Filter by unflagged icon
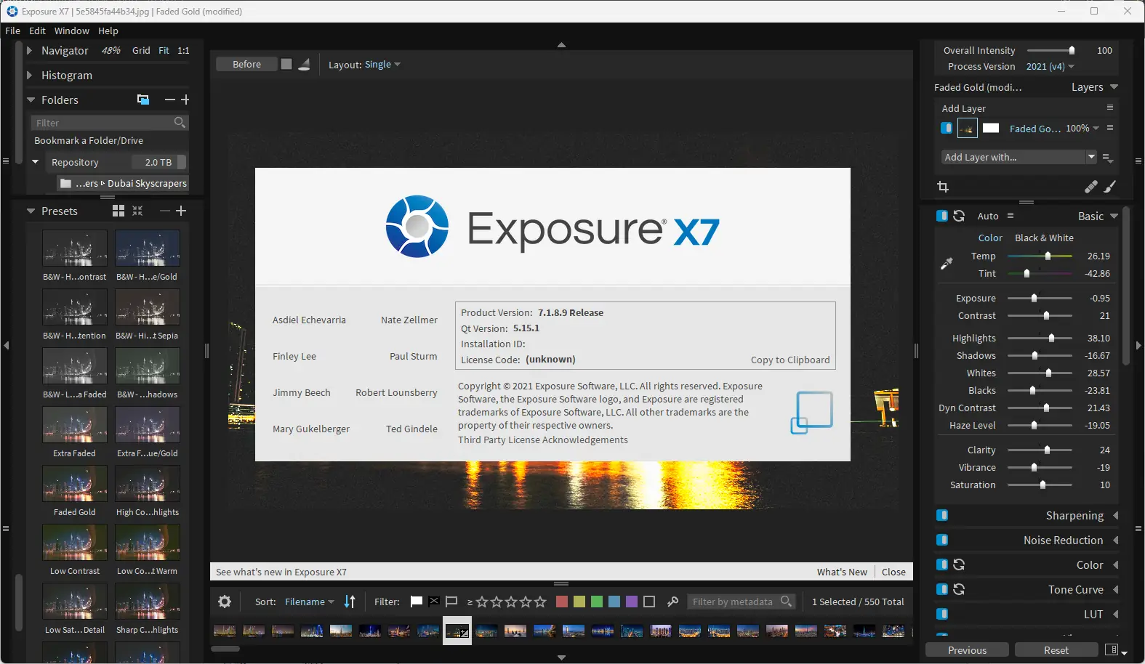Image resolution: width=1145 pixels, height=664 pixels. click(x=451, y=602)
